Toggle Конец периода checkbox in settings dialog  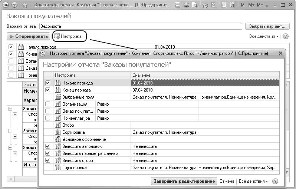(48, 90)
